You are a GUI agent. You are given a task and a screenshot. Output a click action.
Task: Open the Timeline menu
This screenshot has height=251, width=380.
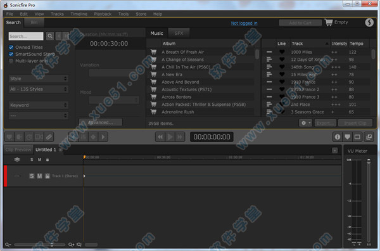[x=79, y=14]
